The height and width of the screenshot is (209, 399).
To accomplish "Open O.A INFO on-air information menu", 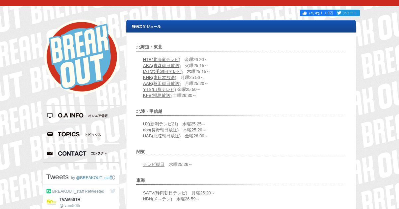I will tap(81, 115).
